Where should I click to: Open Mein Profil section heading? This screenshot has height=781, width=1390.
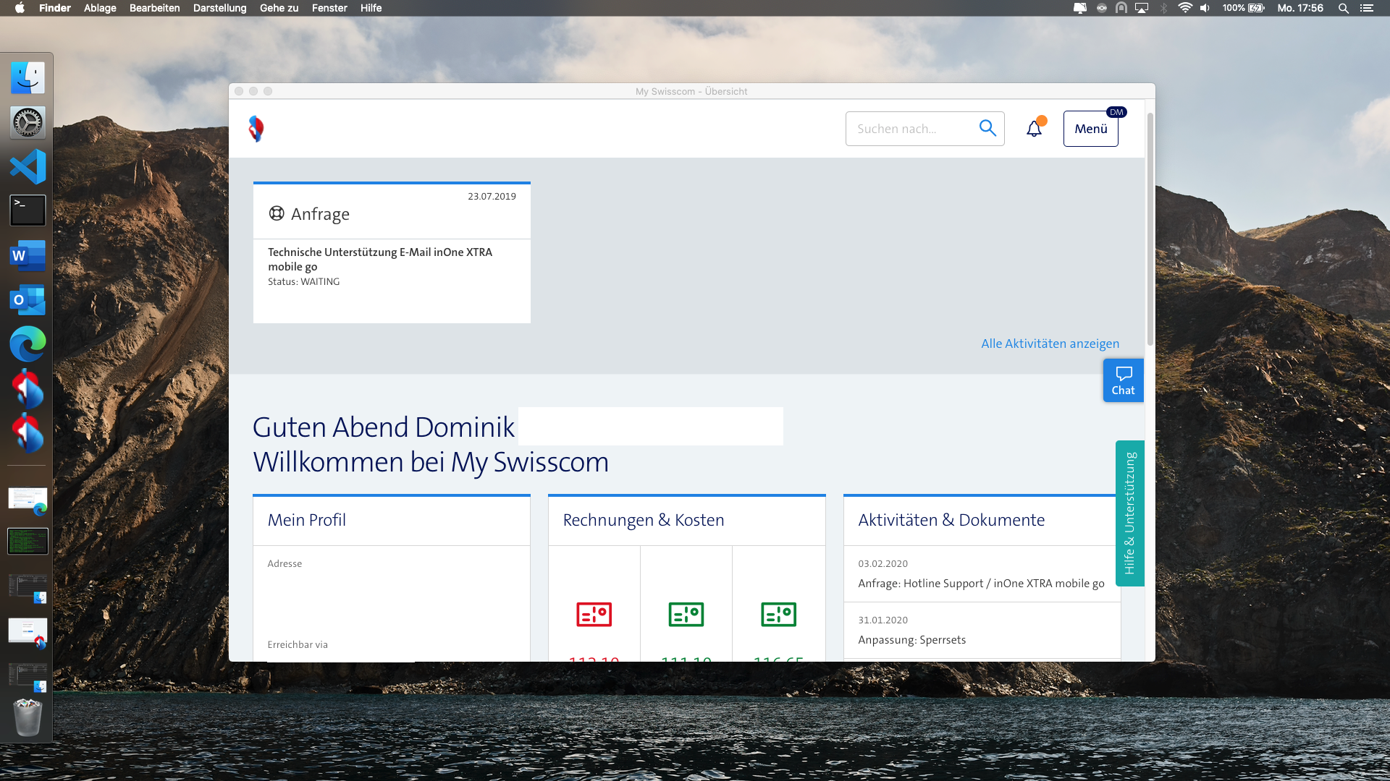coord(307,520)
